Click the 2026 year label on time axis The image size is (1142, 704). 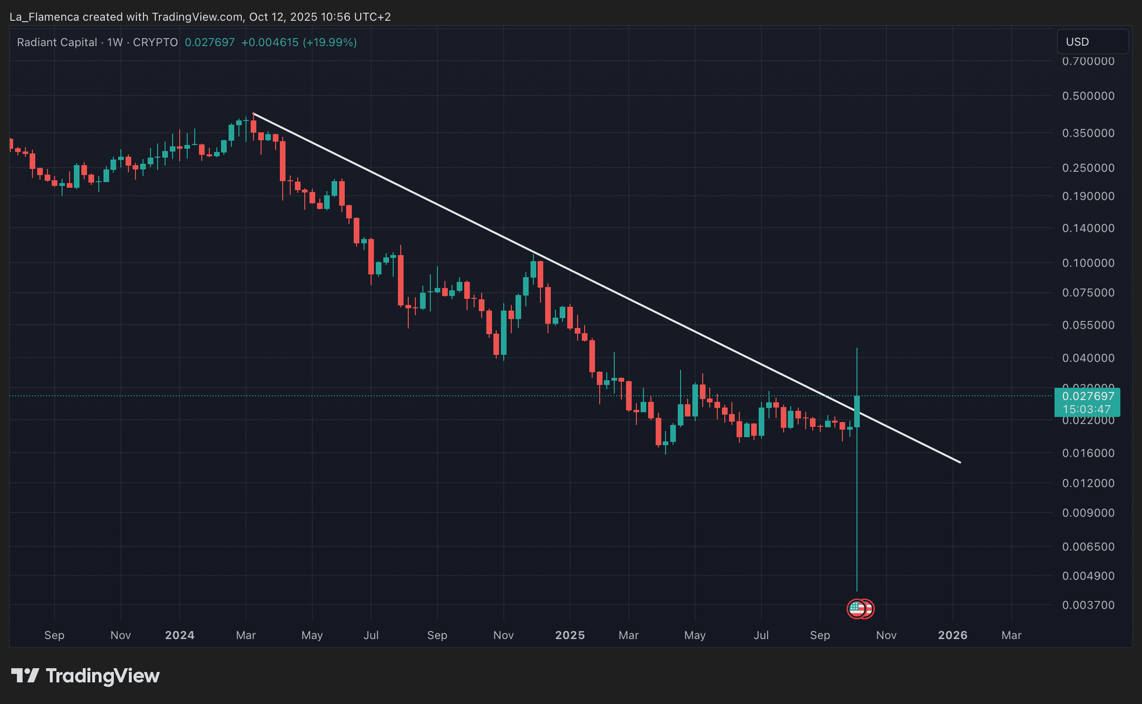click(952, 635)
